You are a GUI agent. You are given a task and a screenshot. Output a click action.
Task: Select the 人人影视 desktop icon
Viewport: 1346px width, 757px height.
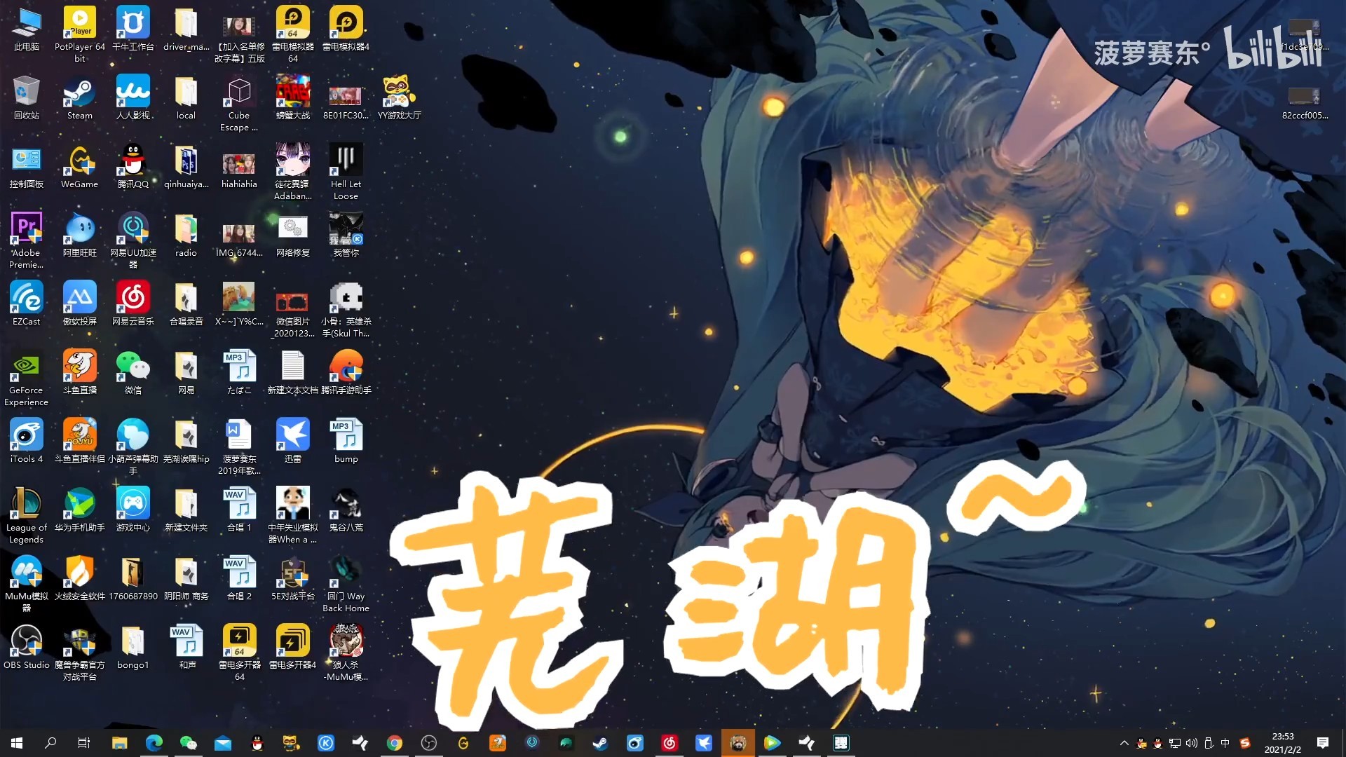[x=133, y=97]
